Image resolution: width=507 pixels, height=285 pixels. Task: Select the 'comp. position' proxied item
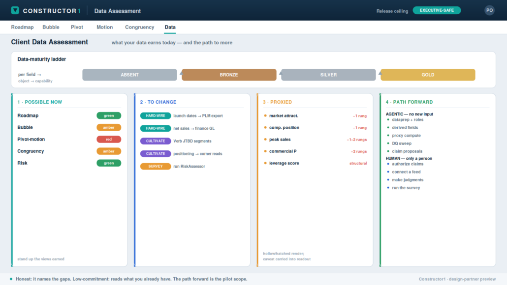click(x=284, y=127)
